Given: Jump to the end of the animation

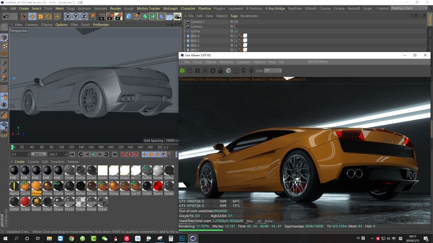Looking at the screenshot, I should coord(114,155).
